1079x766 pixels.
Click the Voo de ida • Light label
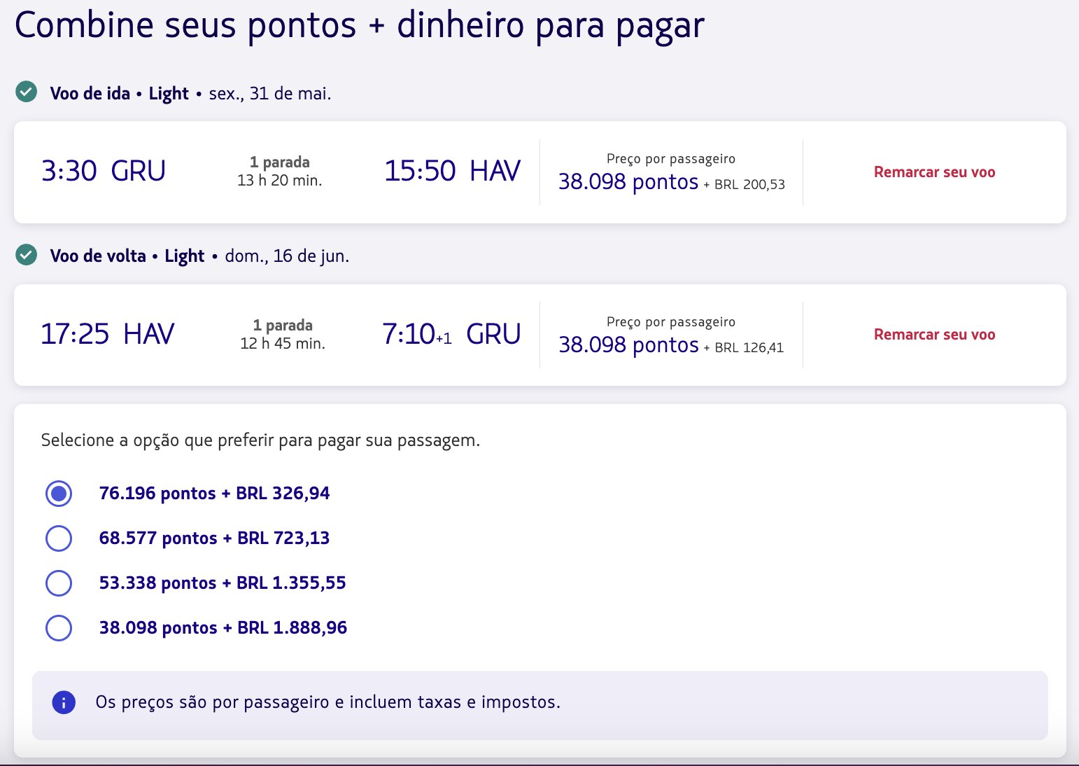(120, 94)
